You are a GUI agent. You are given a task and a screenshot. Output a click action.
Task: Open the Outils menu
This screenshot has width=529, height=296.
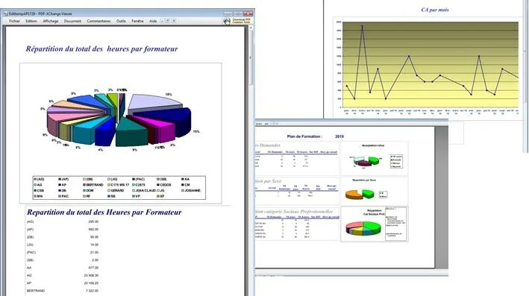121,21
